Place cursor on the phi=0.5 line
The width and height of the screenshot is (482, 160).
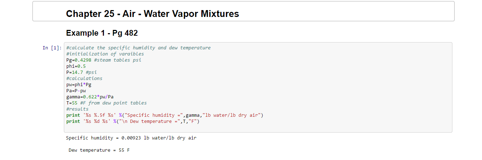pos(76,66)
